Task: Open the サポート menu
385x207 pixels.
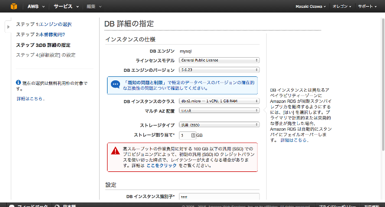Action: (367, 7)
